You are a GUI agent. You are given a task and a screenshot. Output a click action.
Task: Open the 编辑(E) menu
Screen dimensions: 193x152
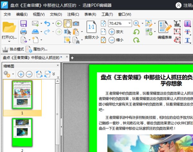coord(22,14)
